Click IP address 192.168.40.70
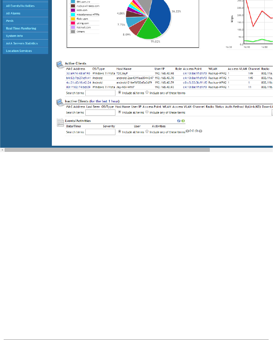This screenshot has width=273, height=340. 164,78
